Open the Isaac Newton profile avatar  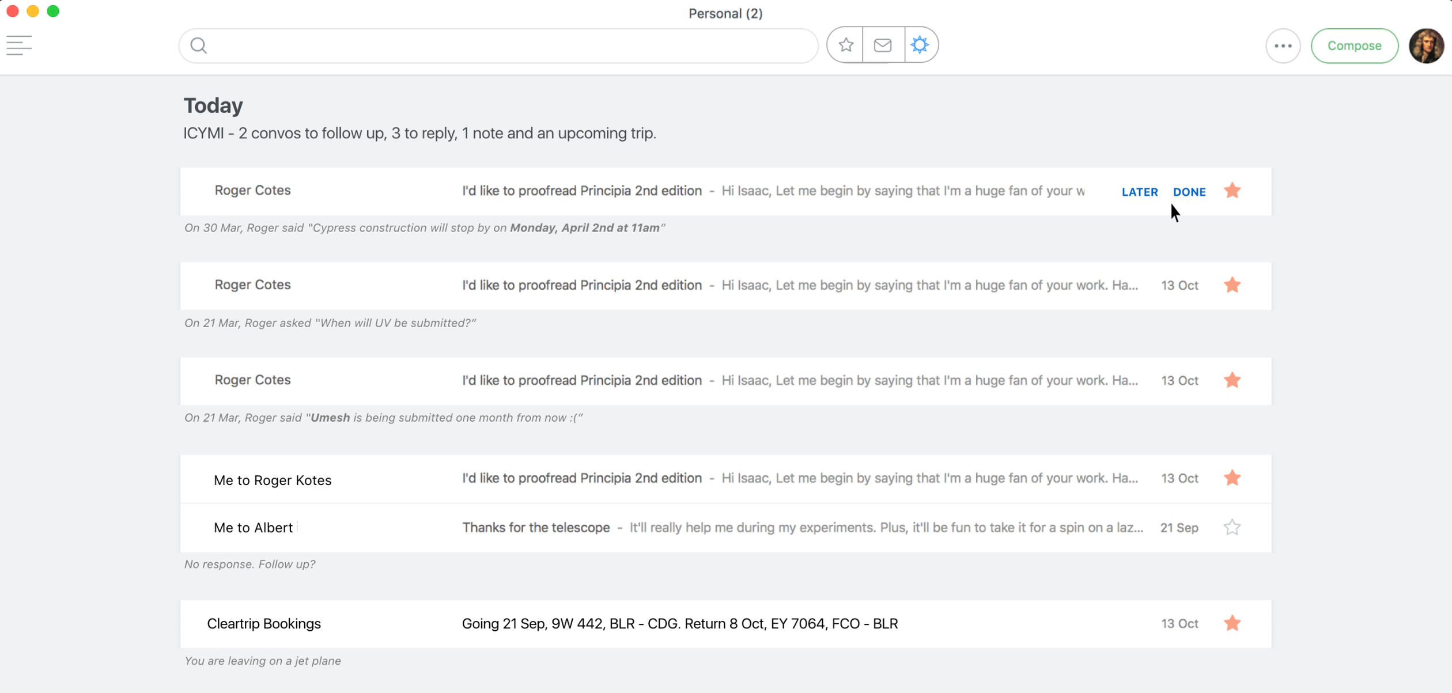[1425, 46]
